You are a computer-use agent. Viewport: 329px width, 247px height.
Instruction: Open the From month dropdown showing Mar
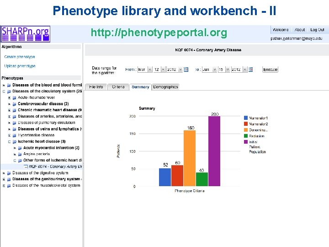pos(145,70)
